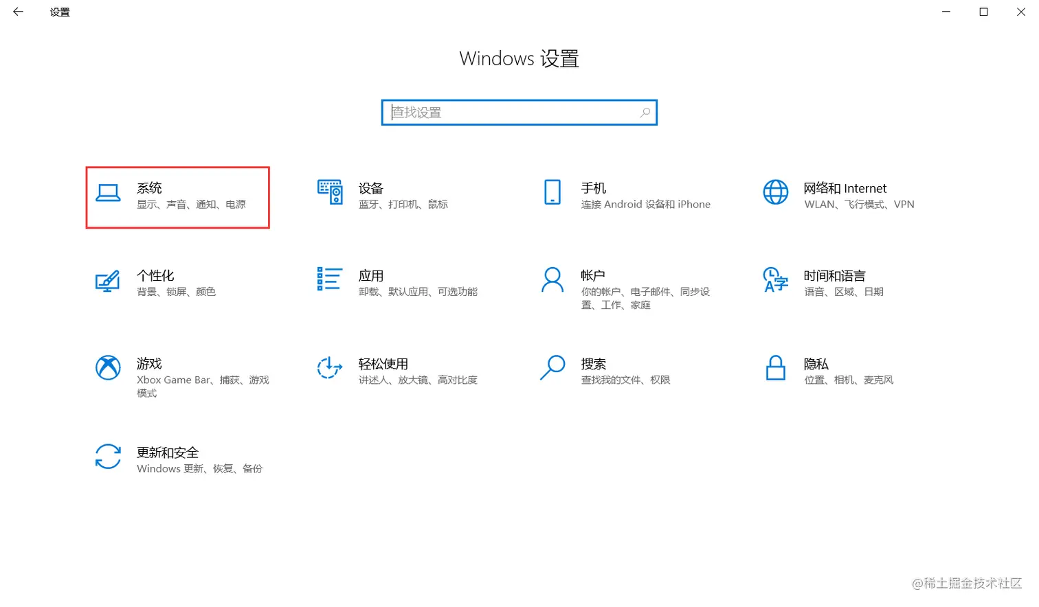Open the 隐私 settings title
The width and height of the screenshot is (1039, 607).
pos(816,364)
